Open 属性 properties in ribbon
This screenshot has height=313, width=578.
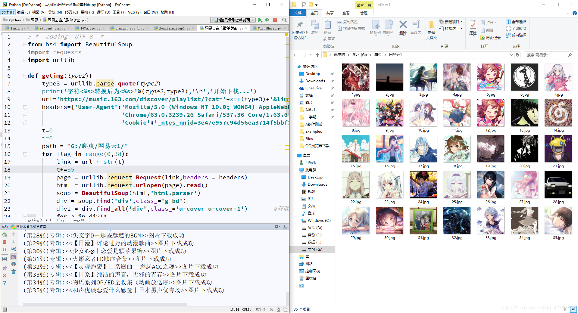point(473,28)
